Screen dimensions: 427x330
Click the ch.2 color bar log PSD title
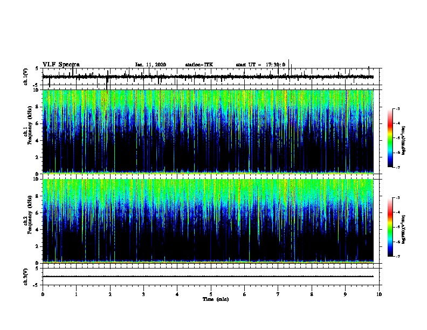tap(404, 229)
